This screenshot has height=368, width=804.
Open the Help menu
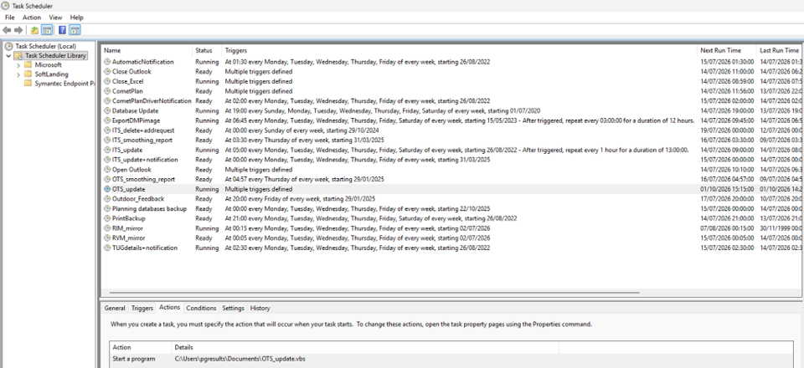76,18
